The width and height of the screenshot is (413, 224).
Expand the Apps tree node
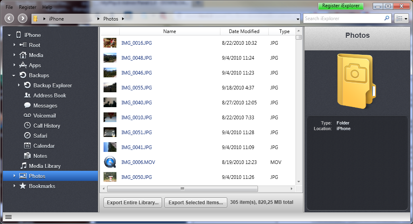pos(14,65)
